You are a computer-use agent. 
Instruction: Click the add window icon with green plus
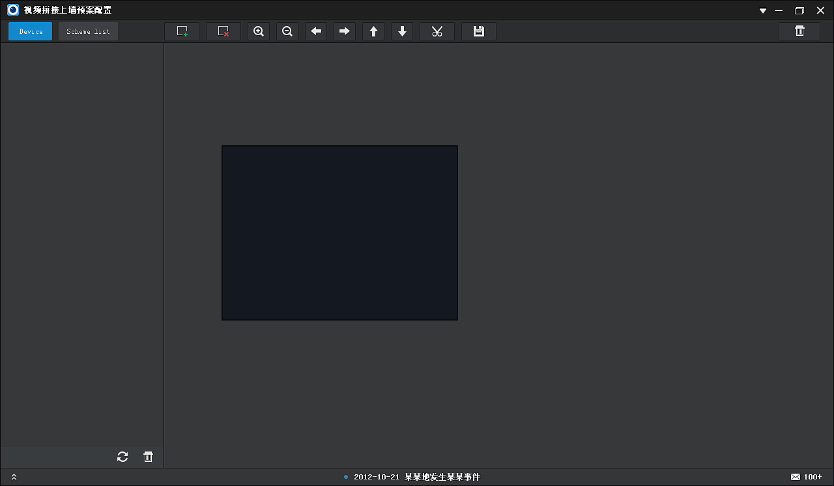pyautogui.click(x=182, y=31)
